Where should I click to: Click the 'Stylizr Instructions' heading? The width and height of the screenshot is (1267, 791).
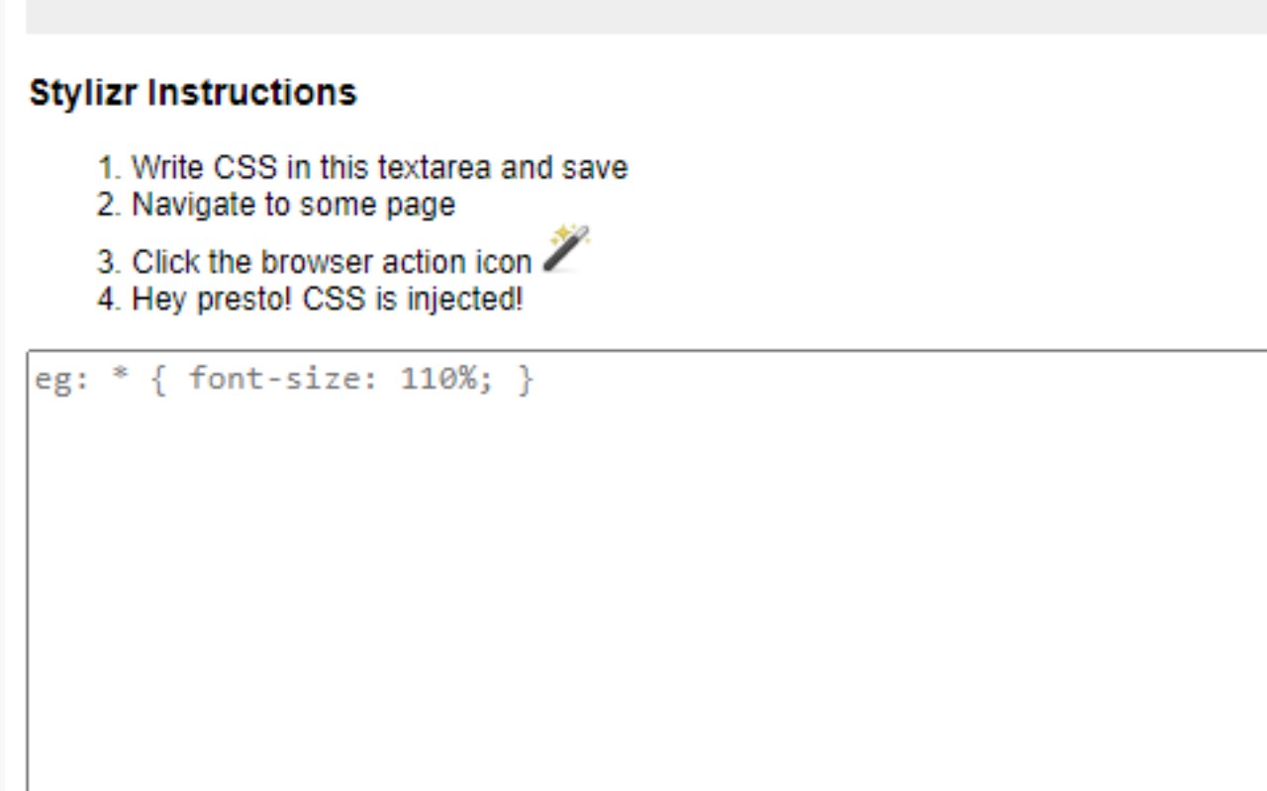pos(193,93)
